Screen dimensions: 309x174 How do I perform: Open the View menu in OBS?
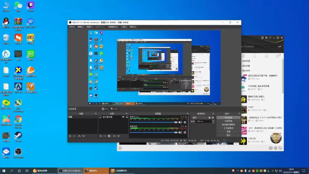point(89,27)
